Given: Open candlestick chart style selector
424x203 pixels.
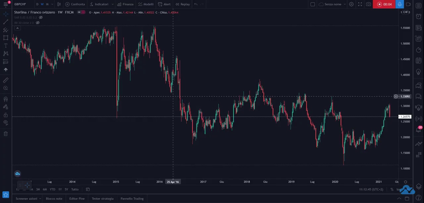Looking at the screenshot, I should point(59,4).
